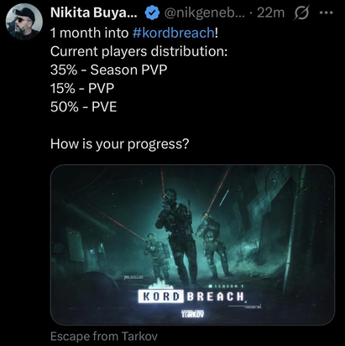Click the central soldier in the artwork
Screen dimensions: 345x346
[x=177, y=234]
